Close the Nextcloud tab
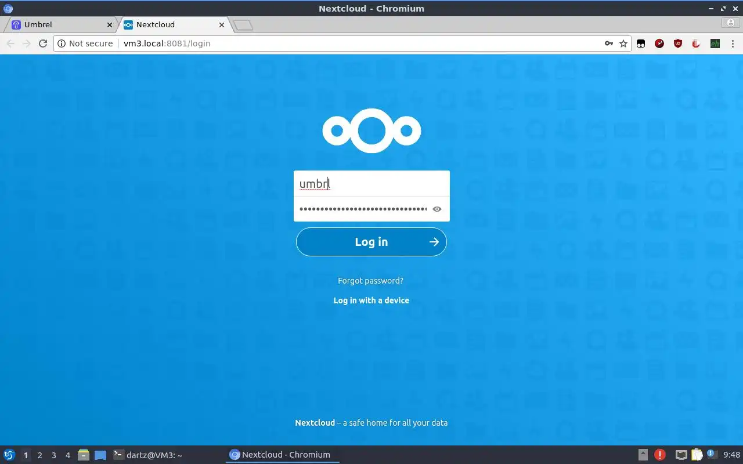 tap(222, 25)
